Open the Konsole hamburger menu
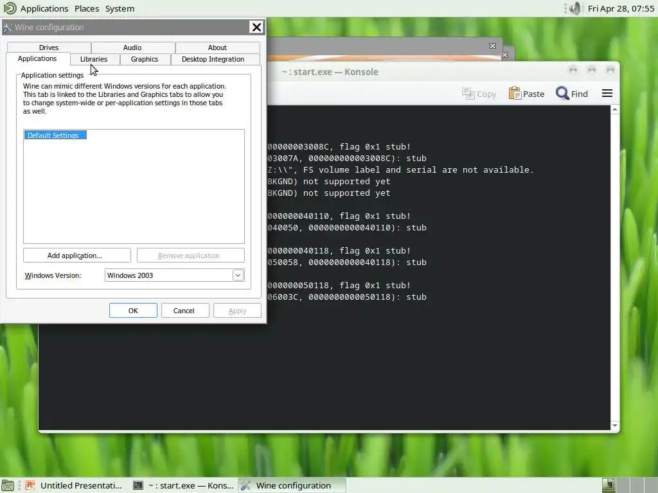Image resolution: width=658 pixels, height=493 pixels. click(x=607, y=93)
